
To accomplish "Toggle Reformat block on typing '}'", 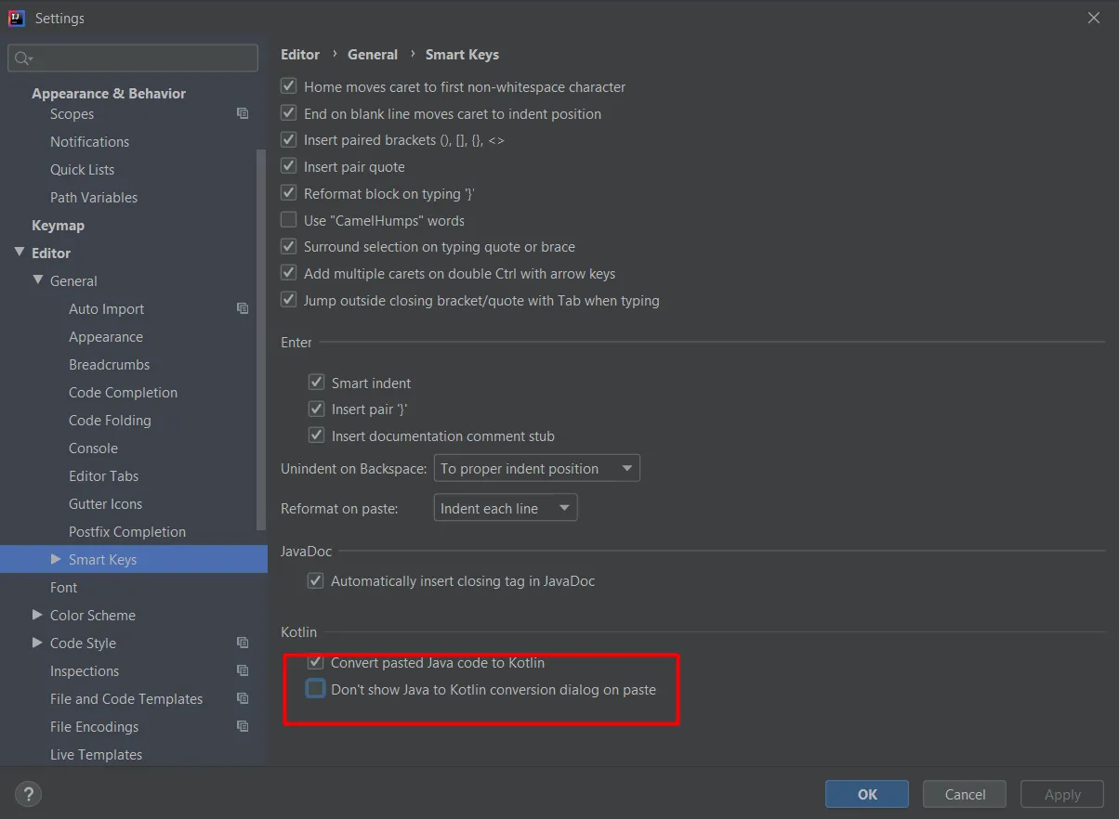I will point(289,194).
